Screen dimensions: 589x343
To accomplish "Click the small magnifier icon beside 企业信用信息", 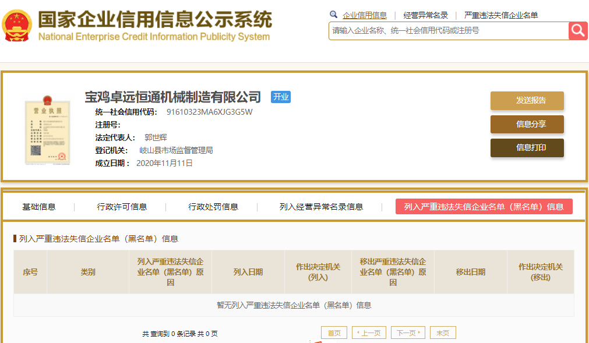I will pyautogui.click(x=333, y=15).
